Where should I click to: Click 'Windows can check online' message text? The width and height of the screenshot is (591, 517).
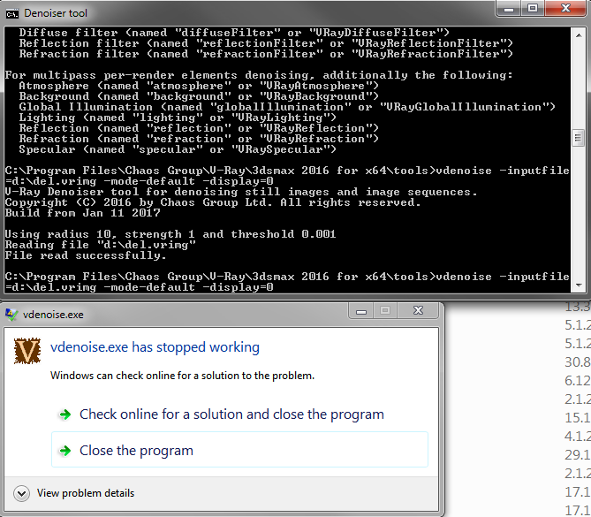(x=183, y=376)
